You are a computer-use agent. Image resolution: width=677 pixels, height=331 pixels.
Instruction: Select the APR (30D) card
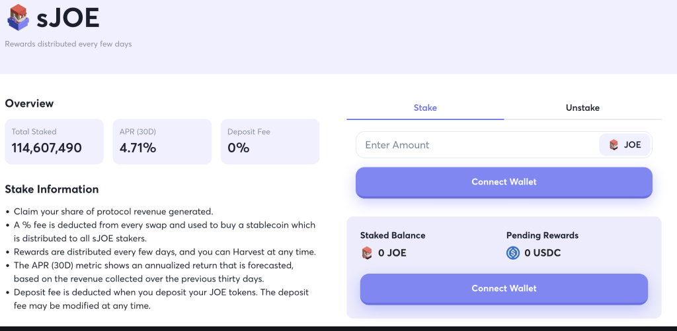pos(162,141)
